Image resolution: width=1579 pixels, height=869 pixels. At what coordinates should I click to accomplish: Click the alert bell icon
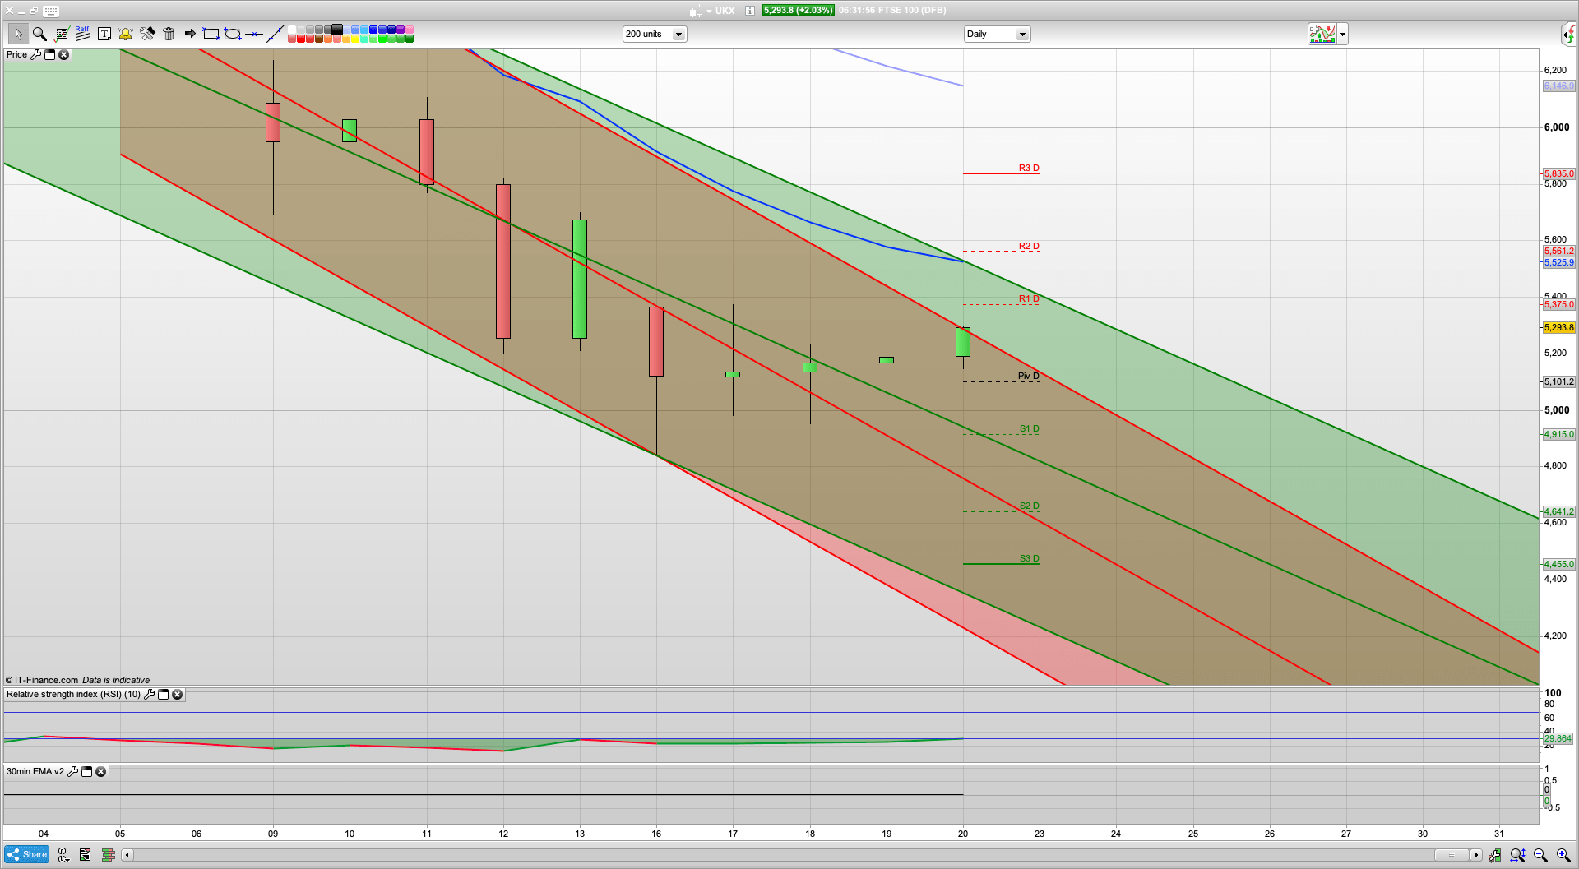coord(125,34)
